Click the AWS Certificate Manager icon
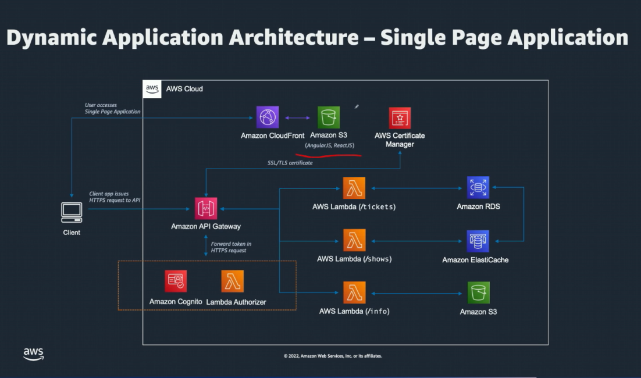This screenshot has height=378, width=641. click(x=400, y=118)
